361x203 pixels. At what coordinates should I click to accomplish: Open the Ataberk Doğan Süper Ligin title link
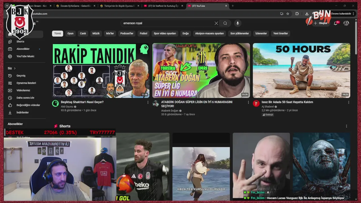coord(197,104)
